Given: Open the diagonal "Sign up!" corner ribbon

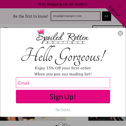Looking at the screenshot, I should point(114,11).
